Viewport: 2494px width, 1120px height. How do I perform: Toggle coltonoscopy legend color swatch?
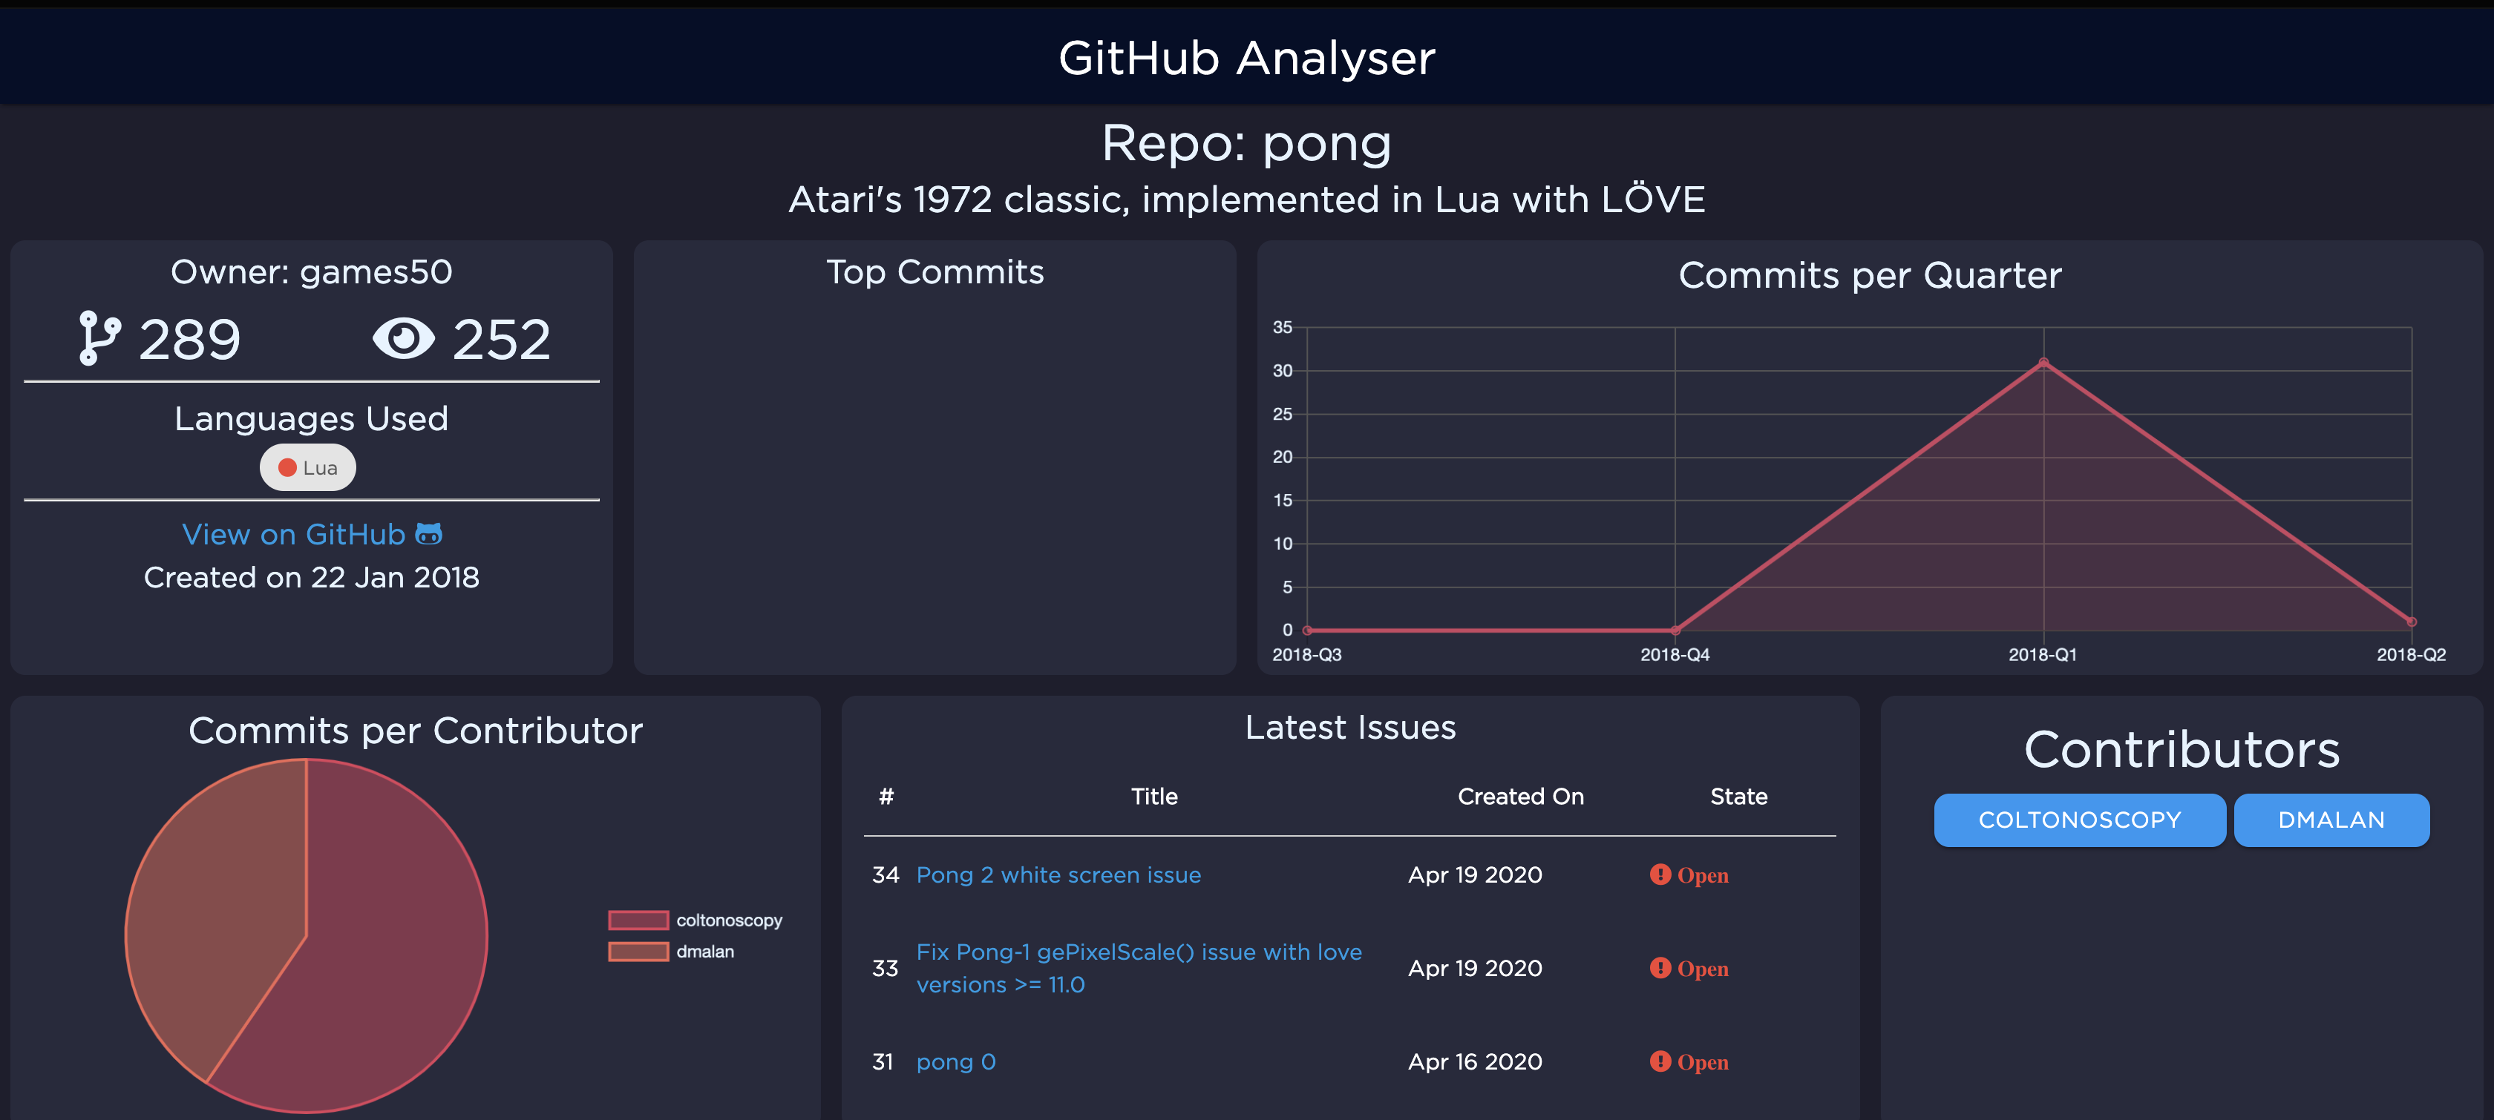[x=638, y=920]
